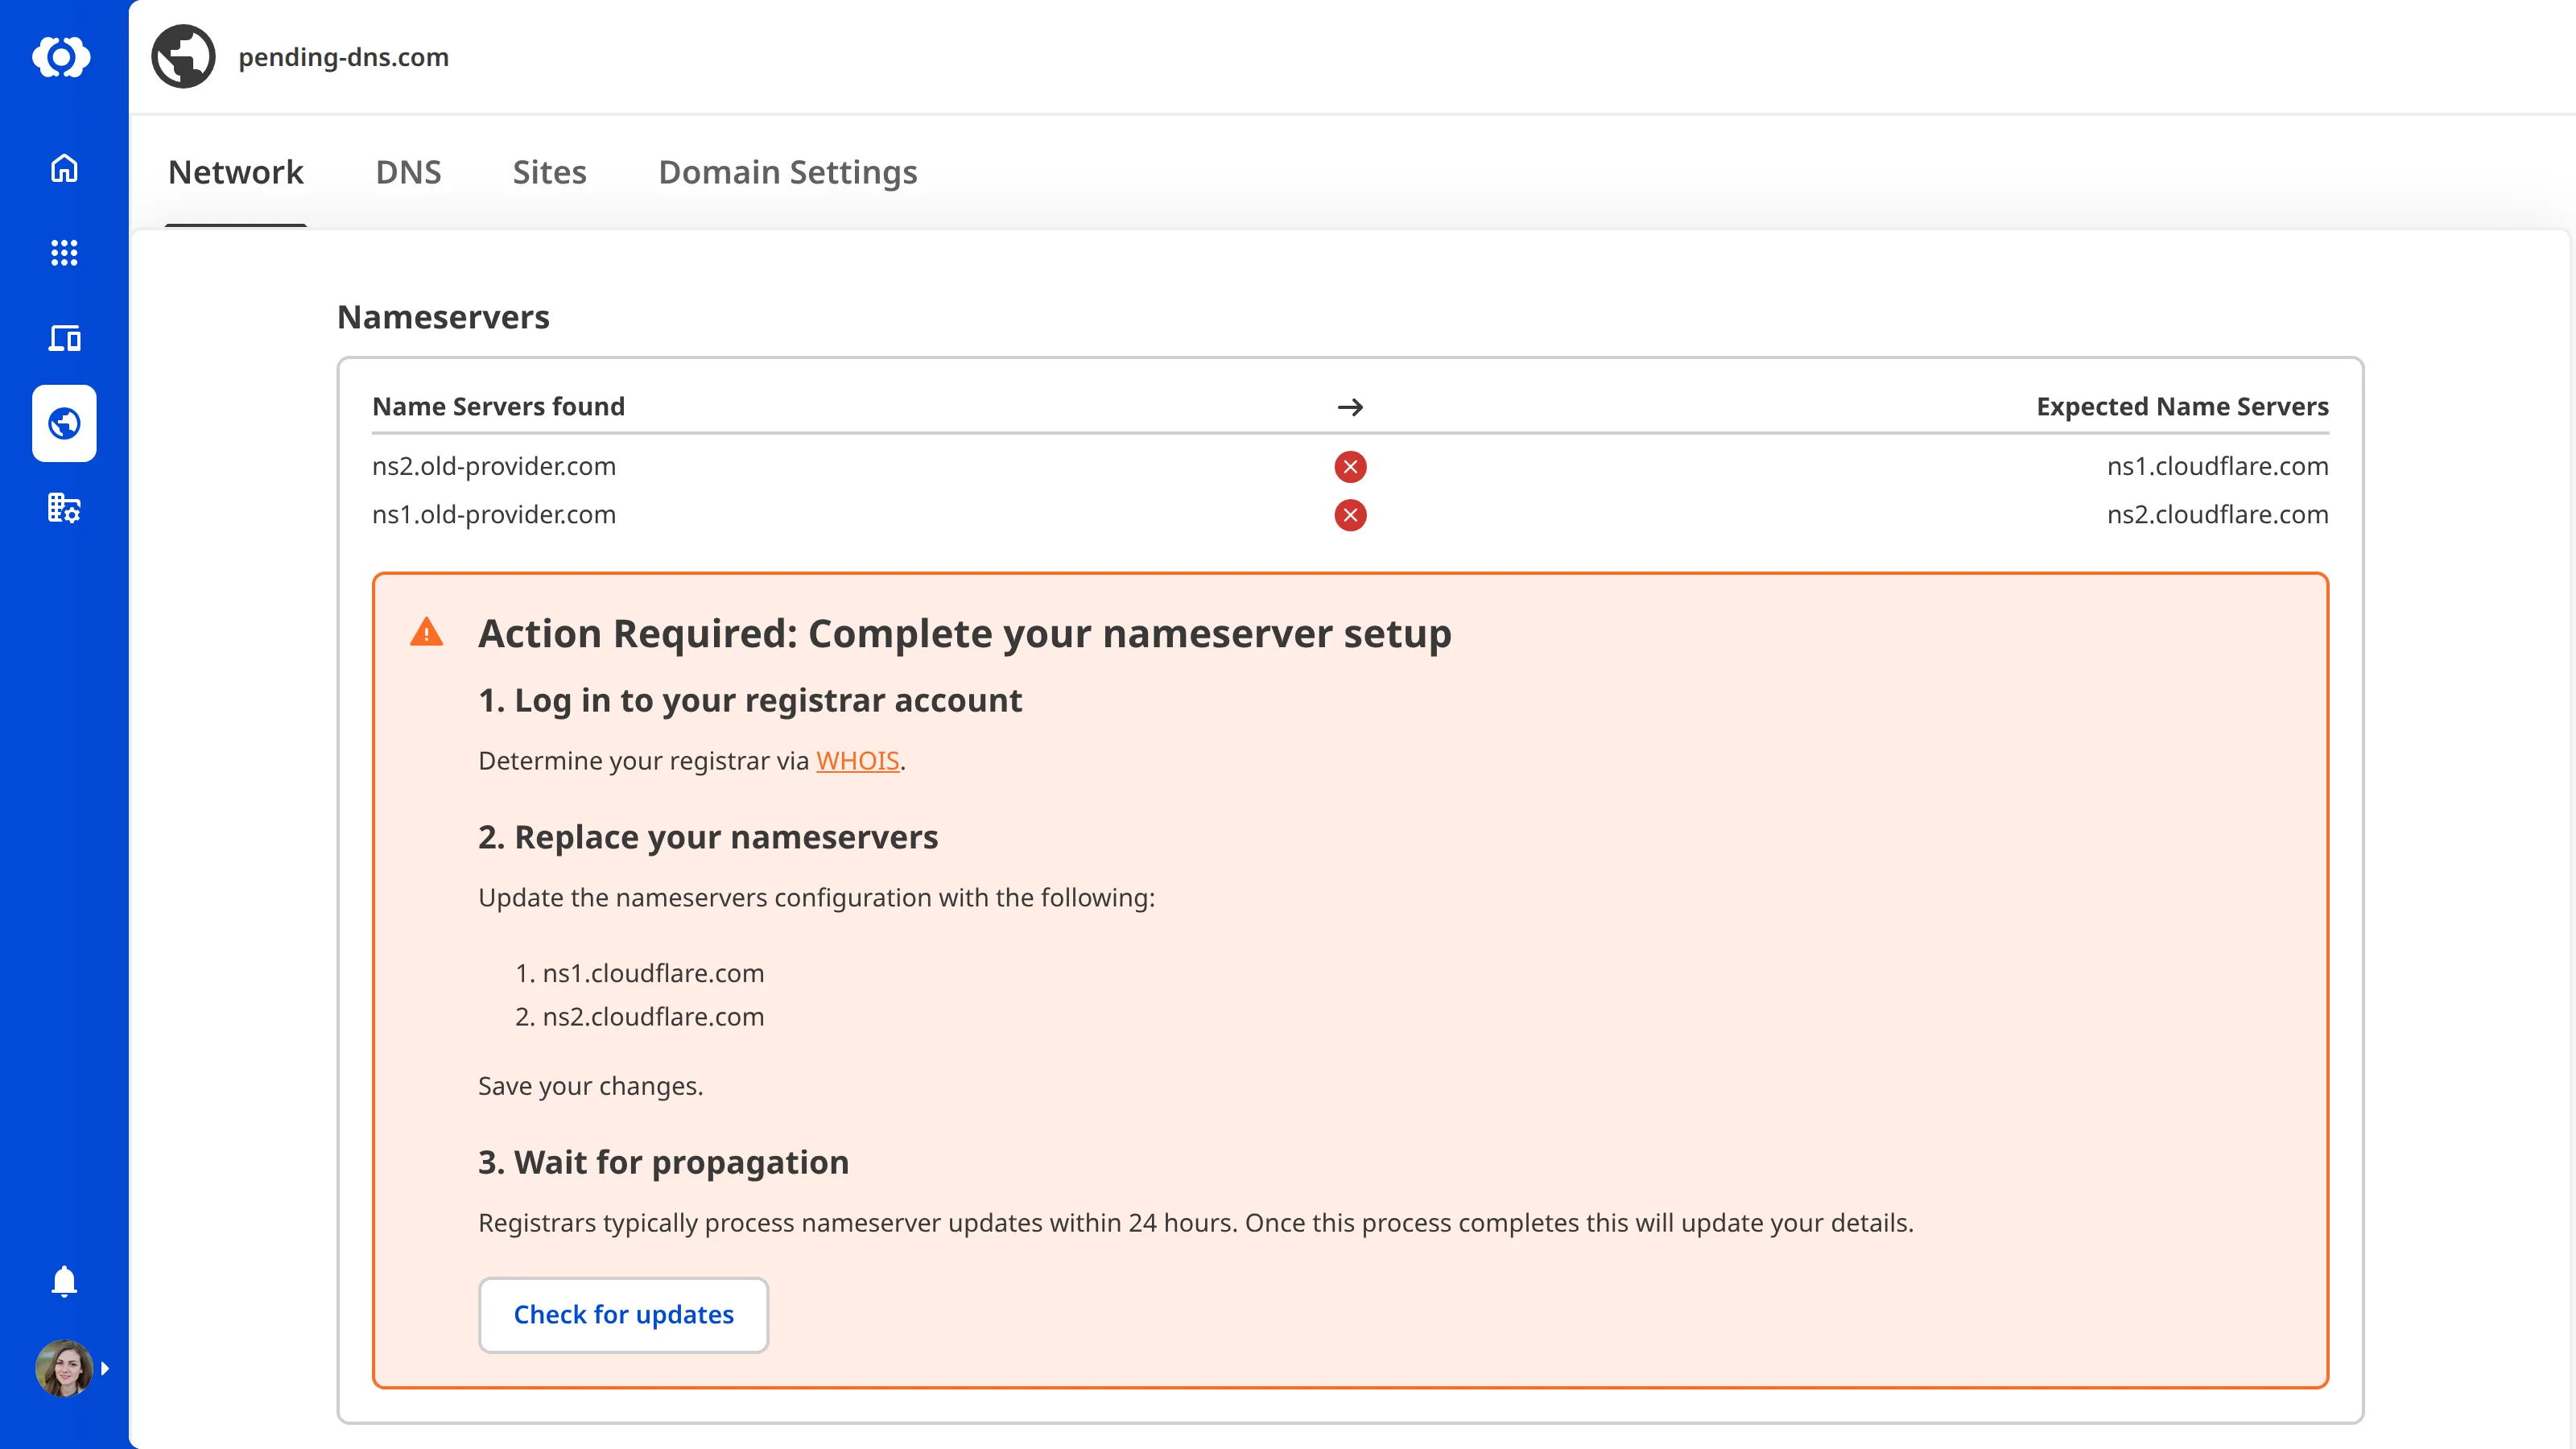Expand the user profile chevron

[105, 1368]
